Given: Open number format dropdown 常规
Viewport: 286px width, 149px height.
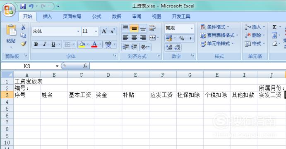Looking at the screenshot, I should click(192, 28).
